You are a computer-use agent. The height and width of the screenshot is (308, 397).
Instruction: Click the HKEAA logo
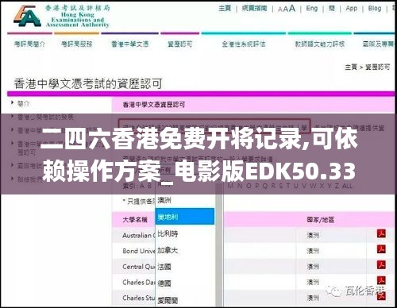point(61,17)
